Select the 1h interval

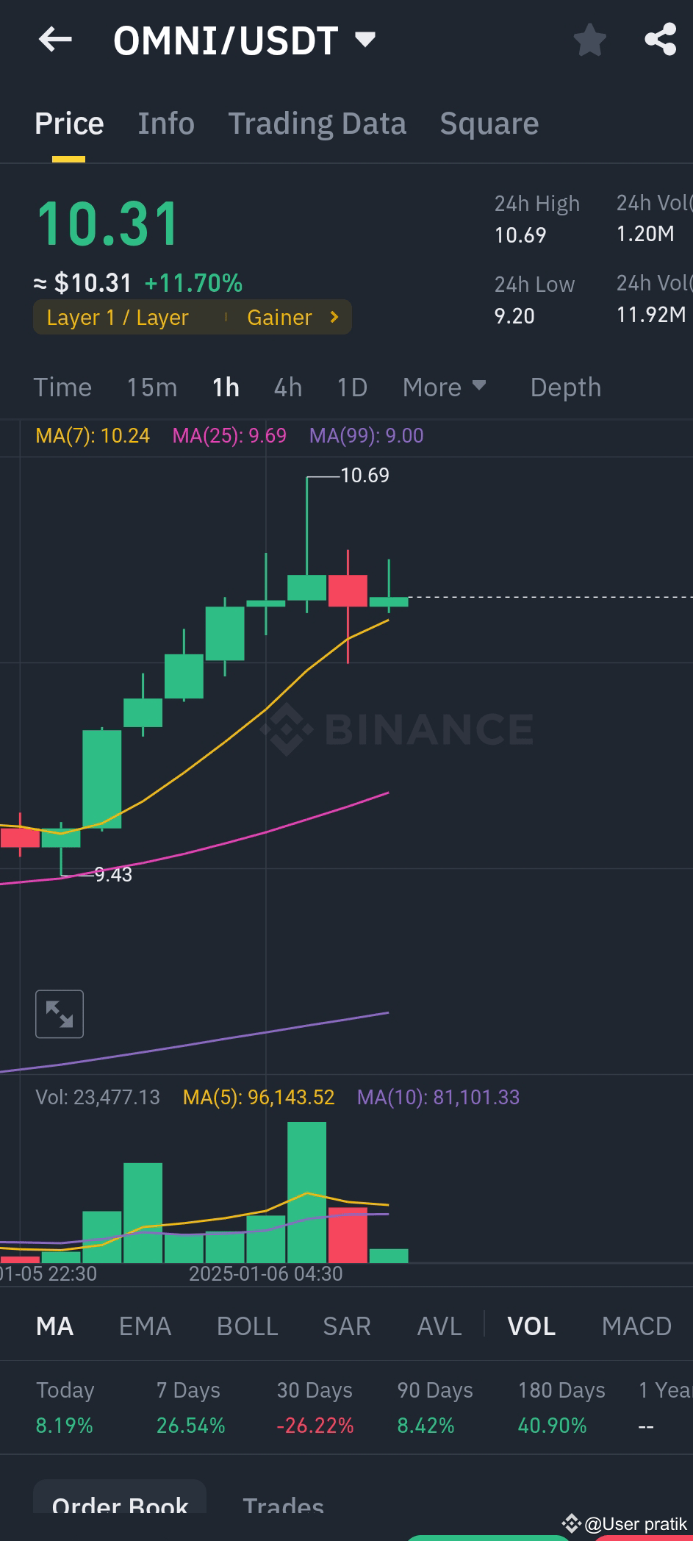point(226,387)
